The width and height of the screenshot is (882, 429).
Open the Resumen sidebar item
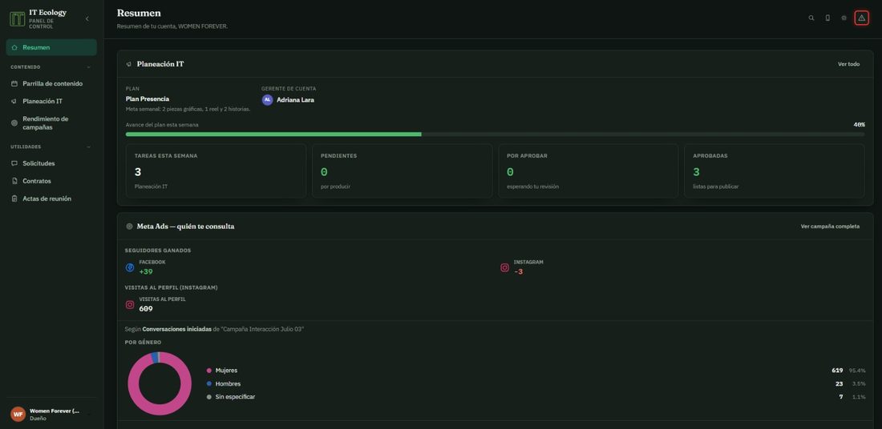pyautogui.click(x=51, y=48)
